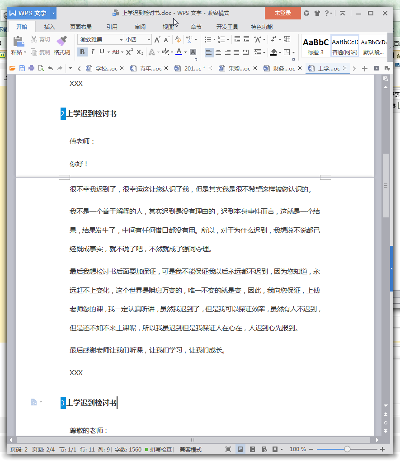Screen dimensions: 400x461
Task: Open the Paste options dropdown arrow
Action: (x=25, y=52)
